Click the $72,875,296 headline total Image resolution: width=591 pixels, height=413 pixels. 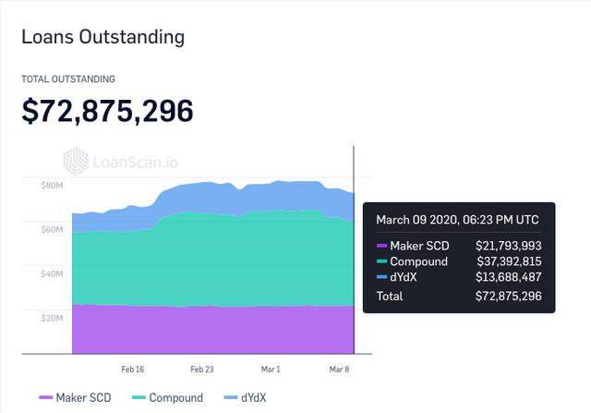point(107,111)
